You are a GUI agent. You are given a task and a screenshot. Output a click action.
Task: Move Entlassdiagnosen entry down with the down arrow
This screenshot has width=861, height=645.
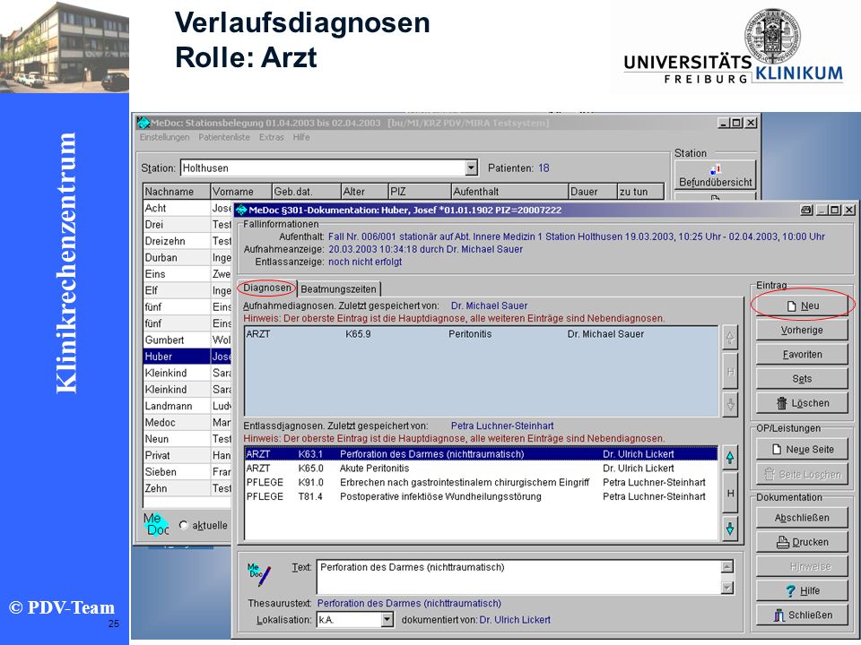730,529
